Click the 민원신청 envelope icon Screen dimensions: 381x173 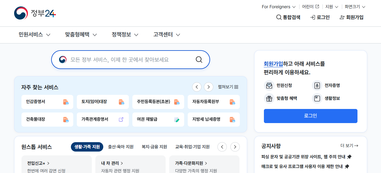tap(269, 85)
